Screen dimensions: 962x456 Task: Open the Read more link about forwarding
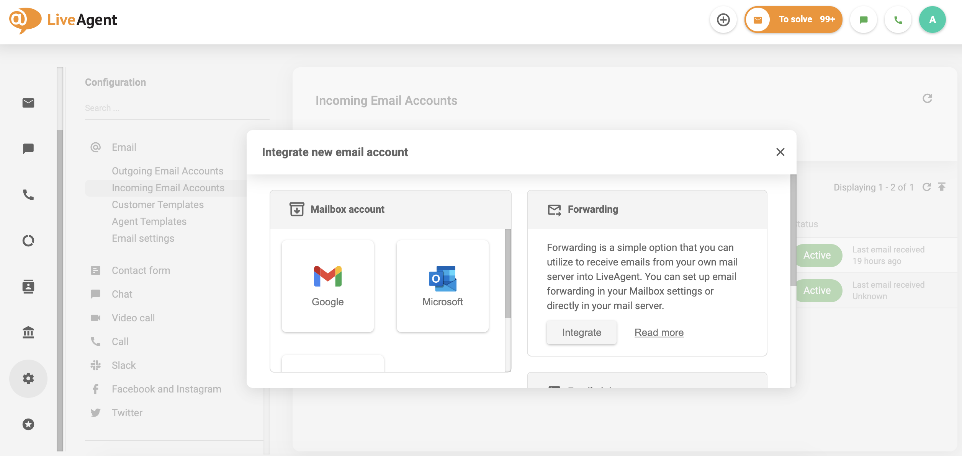click(659, 332)
